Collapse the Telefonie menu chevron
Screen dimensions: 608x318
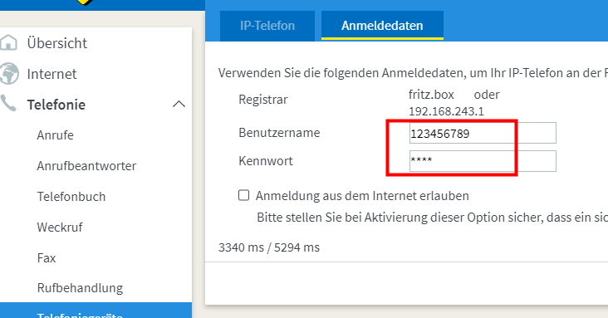click(179, 104)
